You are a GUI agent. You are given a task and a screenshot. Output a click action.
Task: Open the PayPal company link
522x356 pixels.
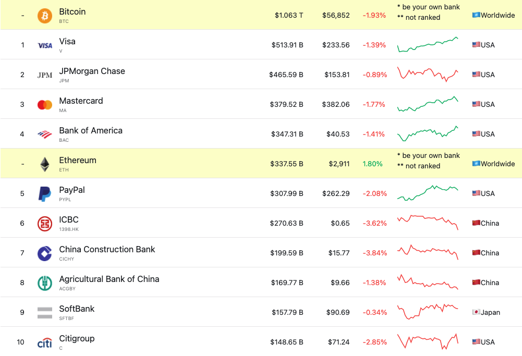pos(72,190)
